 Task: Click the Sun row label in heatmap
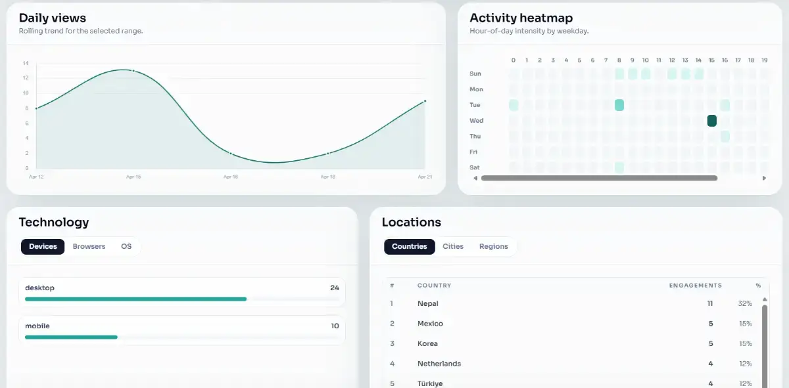pyautogui.click(x=475, y=74)
